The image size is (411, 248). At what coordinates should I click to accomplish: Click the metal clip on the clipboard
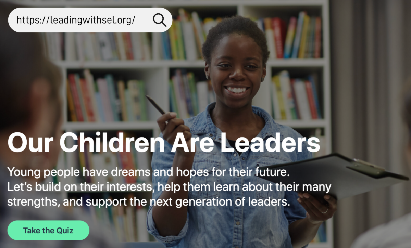(x=368, y=166)
